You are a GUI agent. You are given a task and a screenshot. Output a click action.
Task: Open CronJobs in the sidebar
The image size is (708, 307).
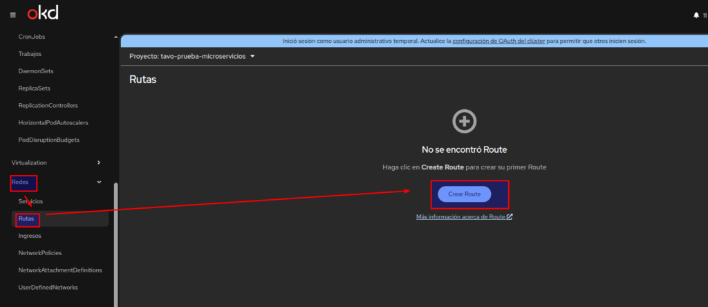pos(32,37)
